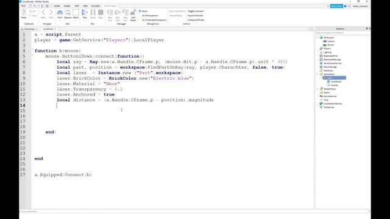Click Reload Script action
This screenshot has width=390, height=219.
pyautogui.click(x=176, y=15)
